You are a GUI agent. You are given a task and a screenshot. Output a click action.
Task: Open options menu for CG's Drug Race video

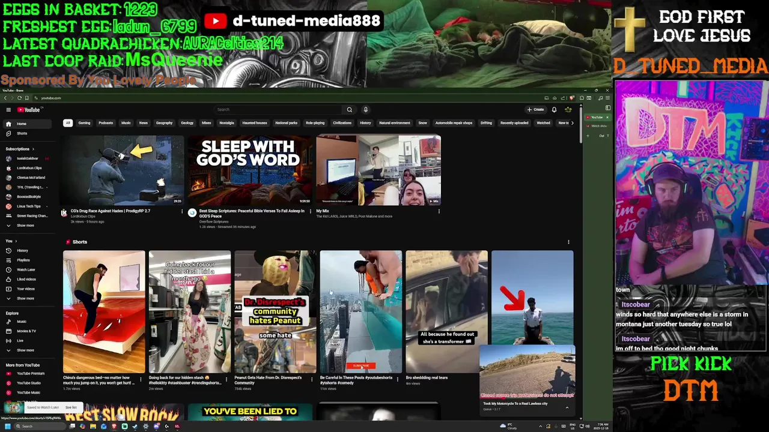coord(182,211)
